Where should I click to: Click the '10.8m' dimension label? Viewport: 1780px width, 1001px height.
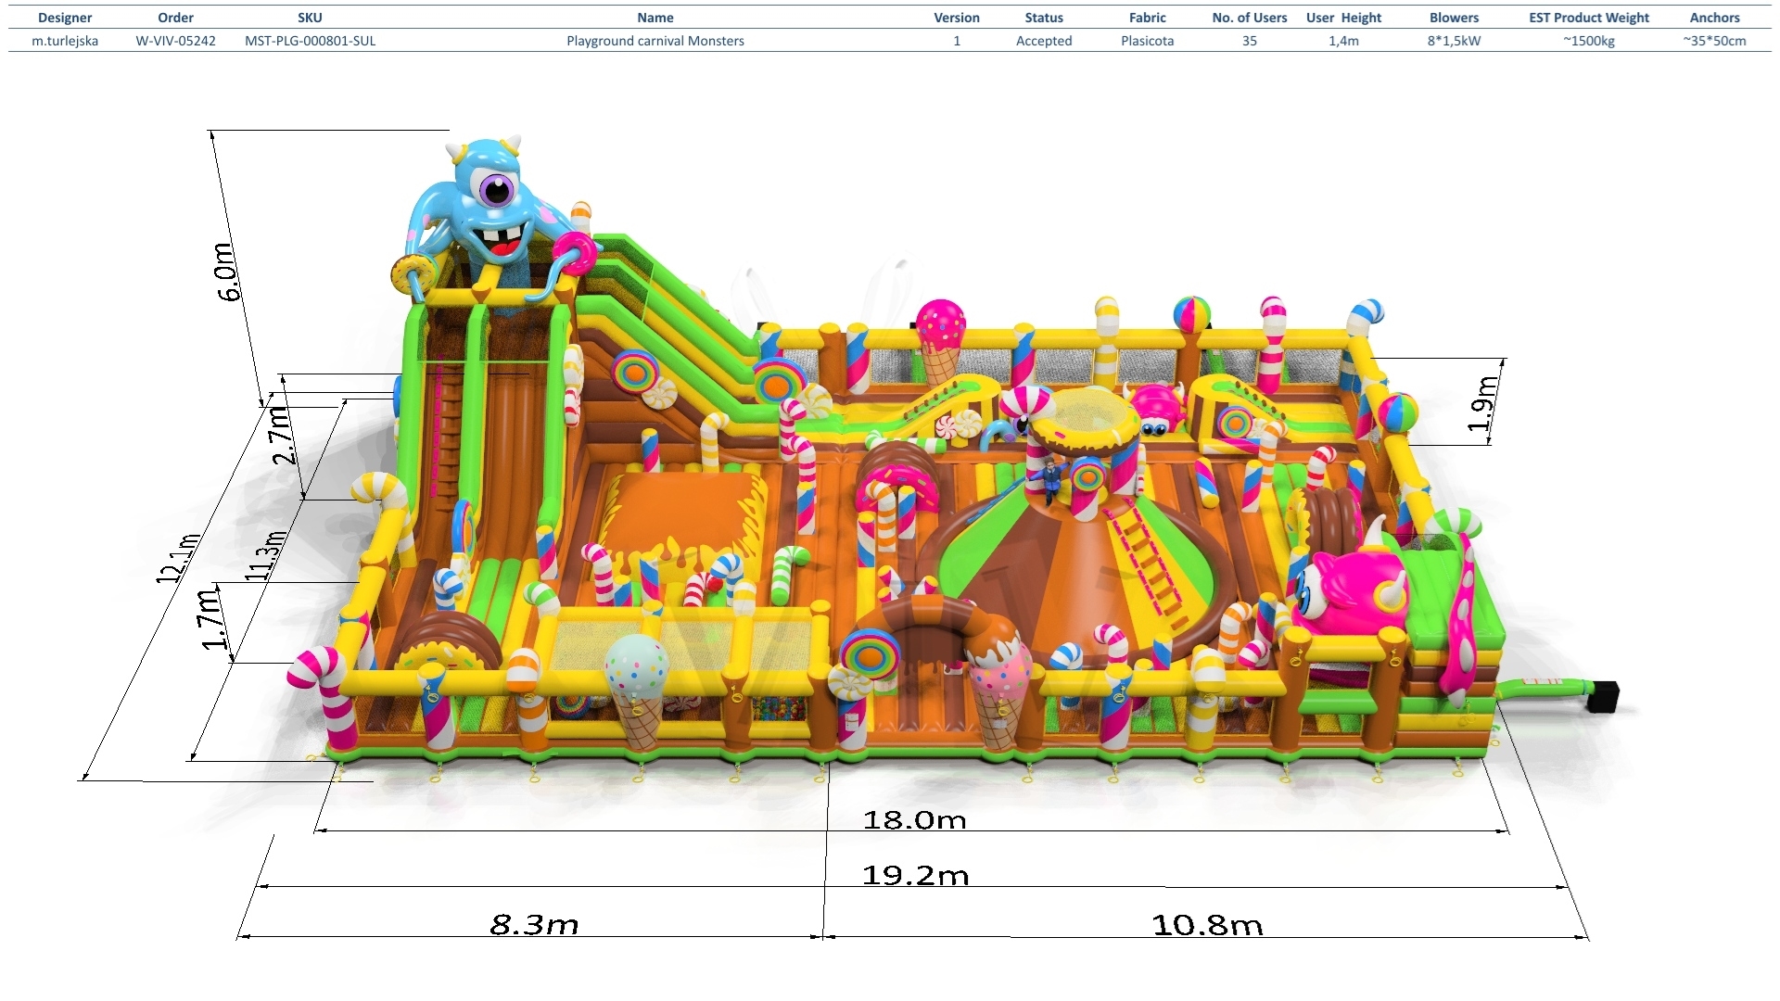[x=1207, y=925]
